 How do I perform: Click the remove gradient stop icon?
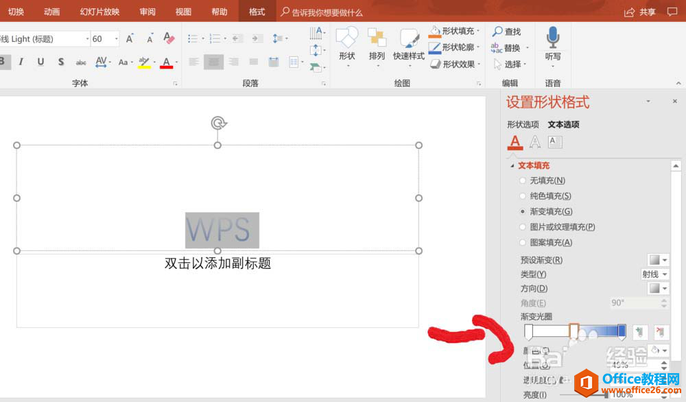pos(661,332)
